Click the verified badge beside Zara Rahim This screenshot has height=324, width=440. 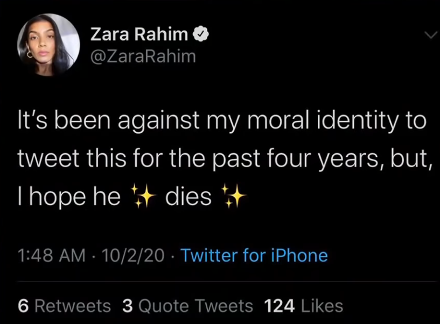(201, 35)
